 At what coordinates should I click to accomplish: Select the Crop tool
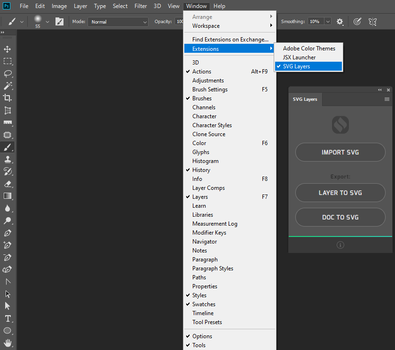tap(8, 98)
